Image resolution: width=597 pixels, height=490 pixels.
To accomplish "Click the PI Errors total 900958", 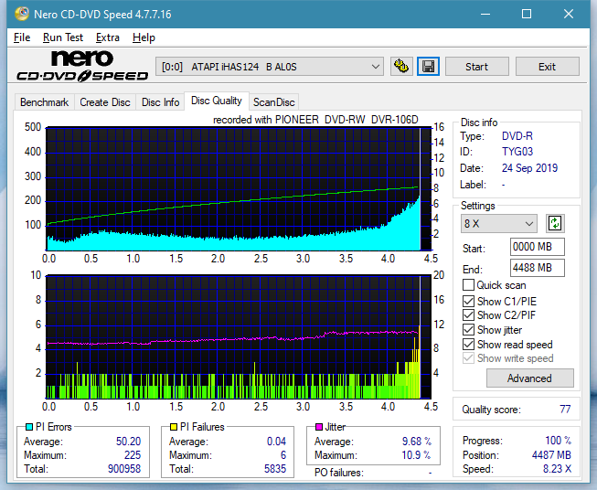I will pyautogui.click(x=124, y=469).
